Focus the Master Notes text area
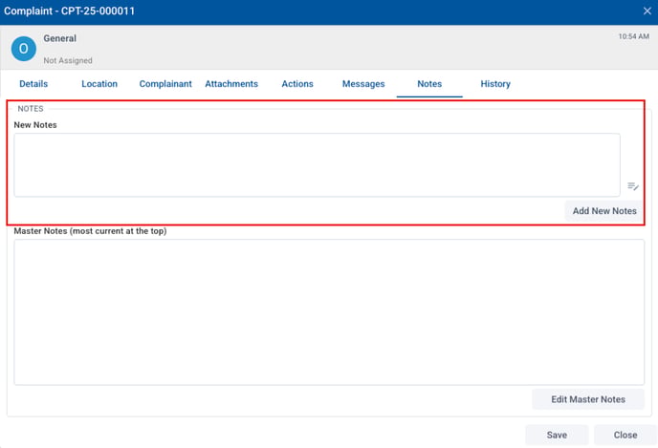Image resolution: width=658 pixels, height=448 pixels. point(329,311)
